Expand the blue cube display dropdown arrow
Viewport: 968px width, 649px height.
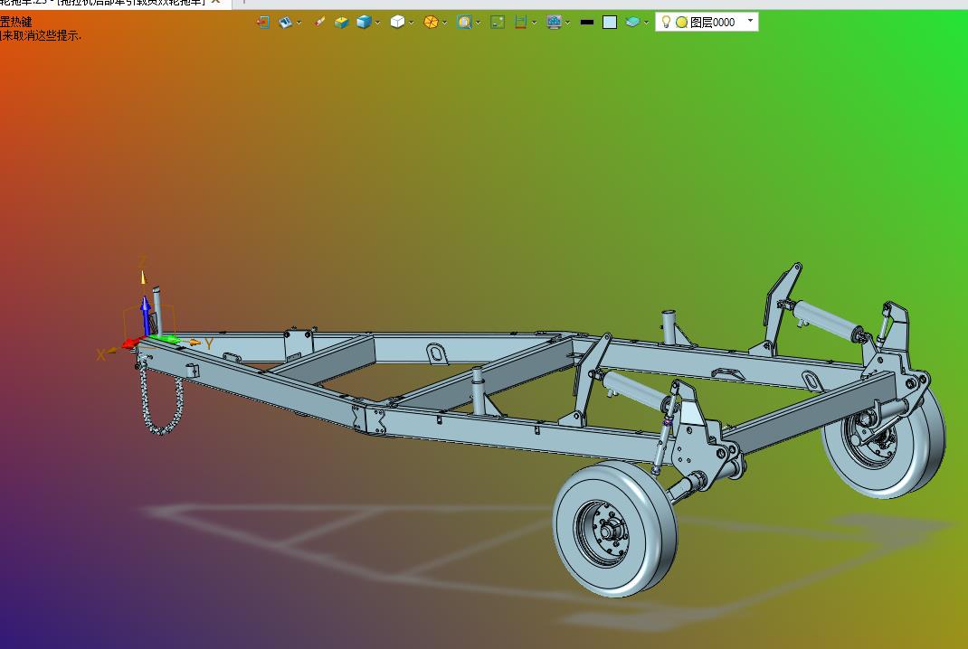pos(378,23)
